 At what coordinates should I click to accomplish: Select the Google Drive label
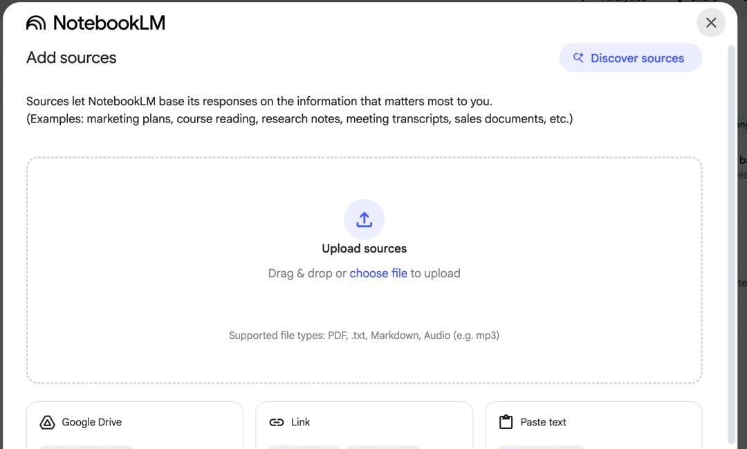[91, 422]
